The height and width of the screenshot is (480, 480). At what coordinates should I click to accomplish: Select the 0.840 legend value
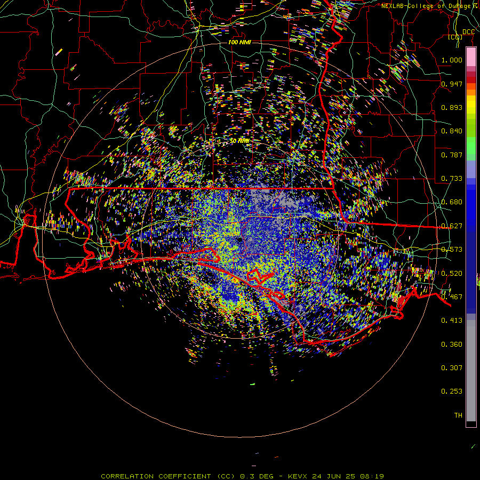(452, 131)
